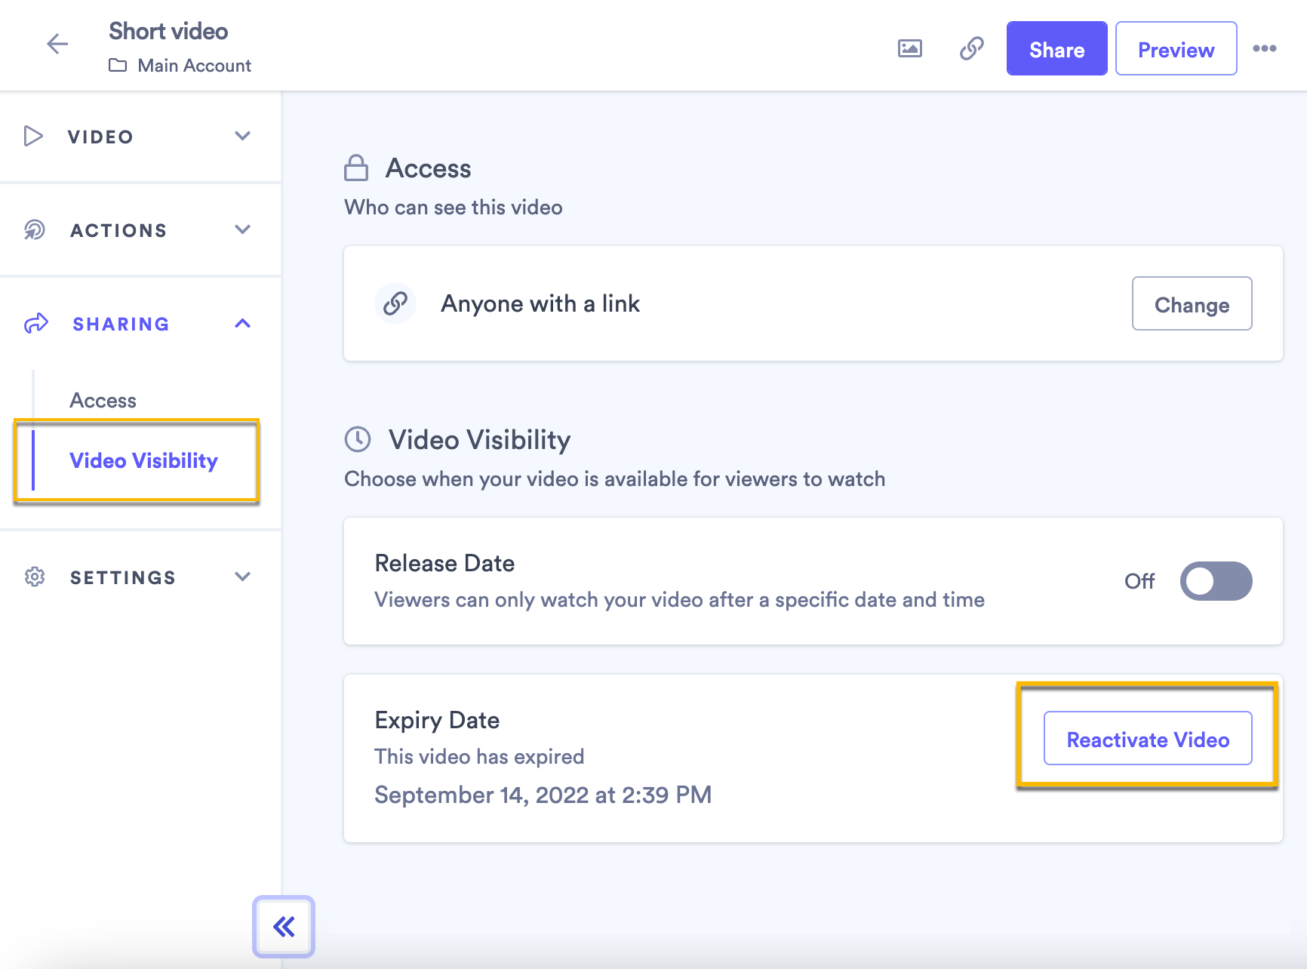Click the Main Account folder link
Screen dimensions: 1307x969
(x=194, y=66)
